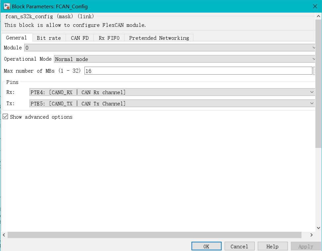Screen dimensions: 322x251
Task: Click the Apply button
Action: (306, 246)
